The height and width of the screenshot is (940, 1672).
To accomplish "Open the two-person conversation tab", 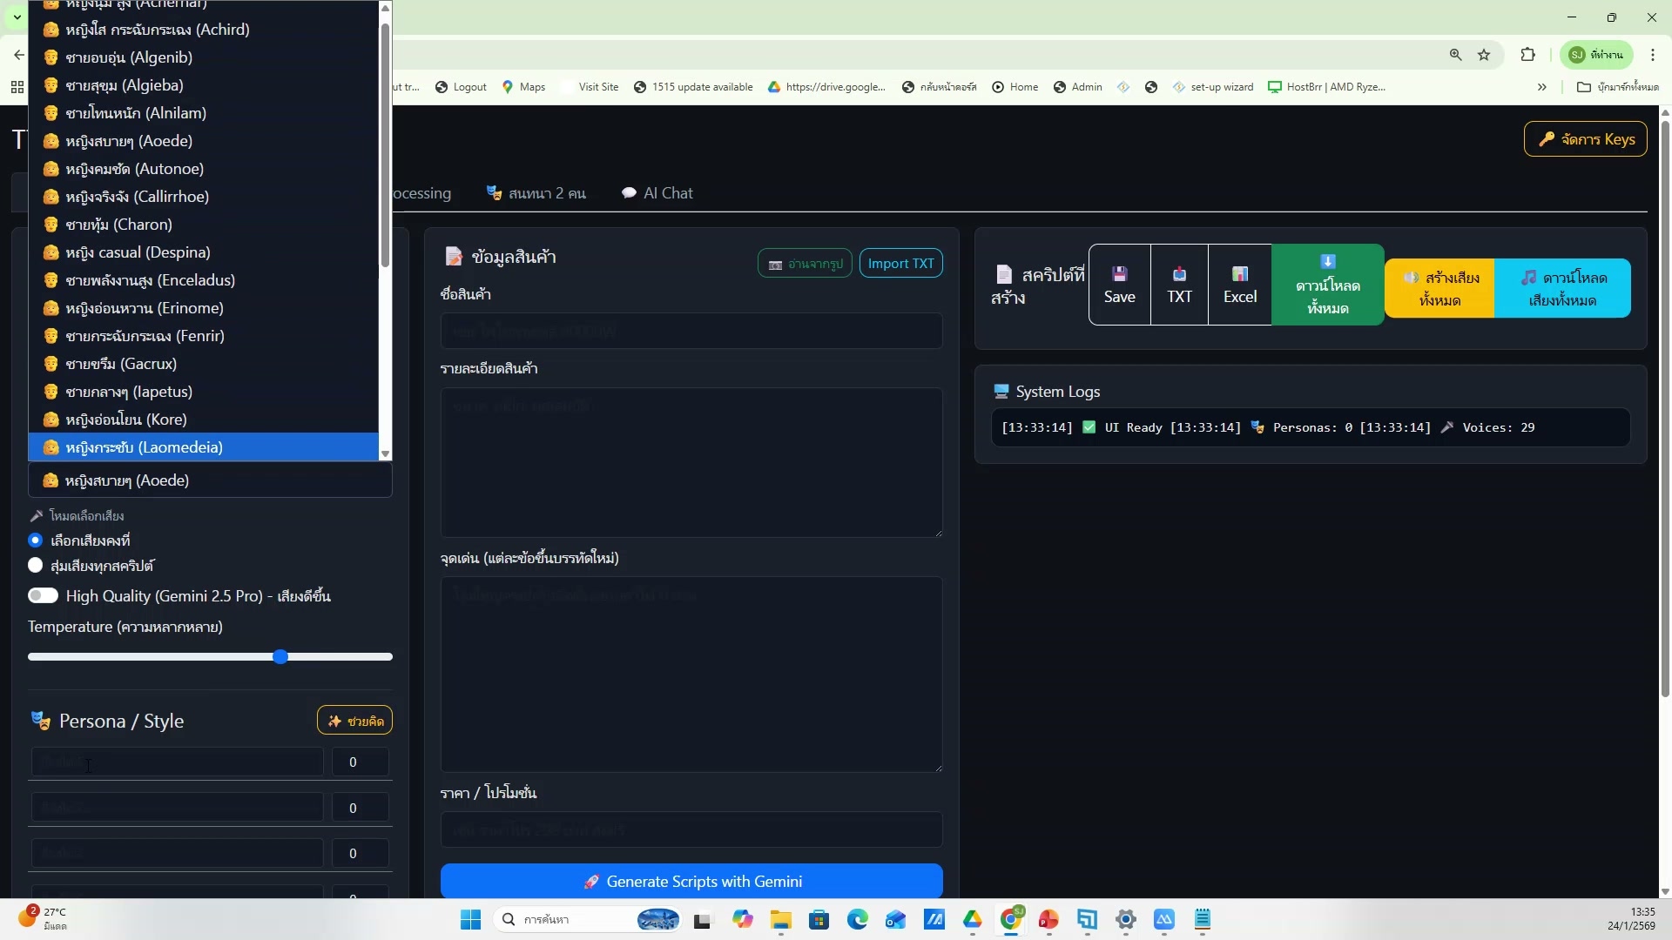I will [x=536, y=193].
